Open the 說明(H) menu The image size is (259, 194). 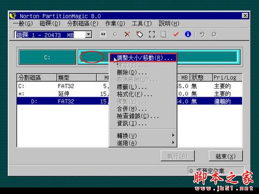click(169, 23)
